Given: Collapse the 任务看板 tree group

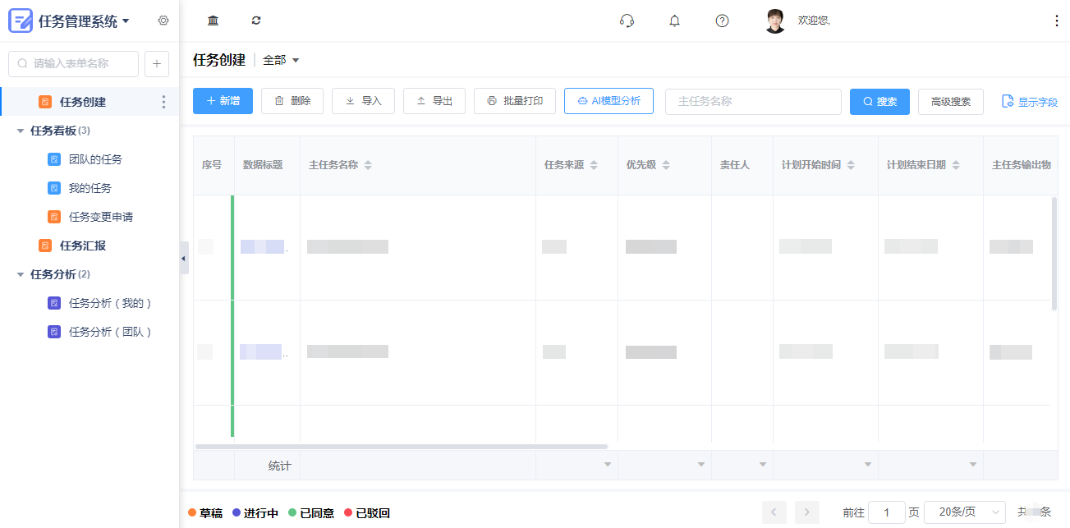Looking at the screenshot, I should 21,131.
